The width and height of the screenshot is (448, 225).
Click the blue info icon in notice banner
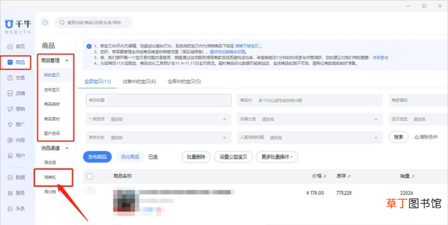89,46
